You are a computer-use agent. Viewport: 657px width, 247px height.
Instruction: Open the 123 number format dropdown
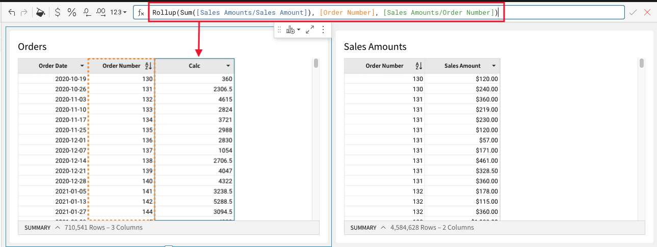(x=119, y=12)
